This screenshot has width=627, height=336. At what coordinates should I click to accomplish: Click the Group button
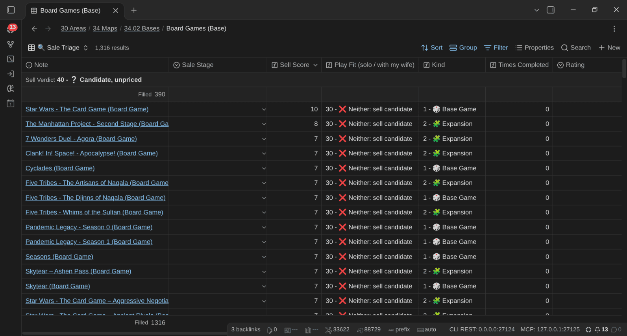coord(463,48)
